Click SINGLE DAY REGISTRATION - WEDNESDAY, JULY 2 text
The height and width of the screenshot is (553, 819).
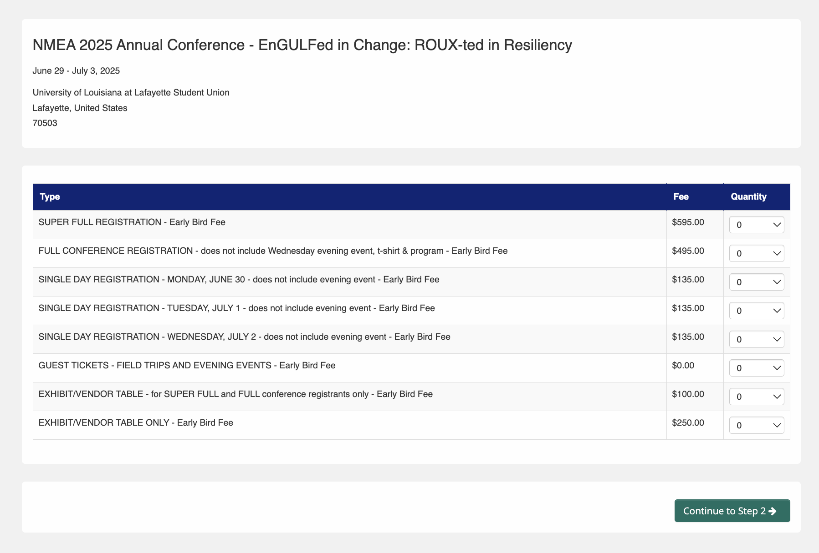point(245,337)
